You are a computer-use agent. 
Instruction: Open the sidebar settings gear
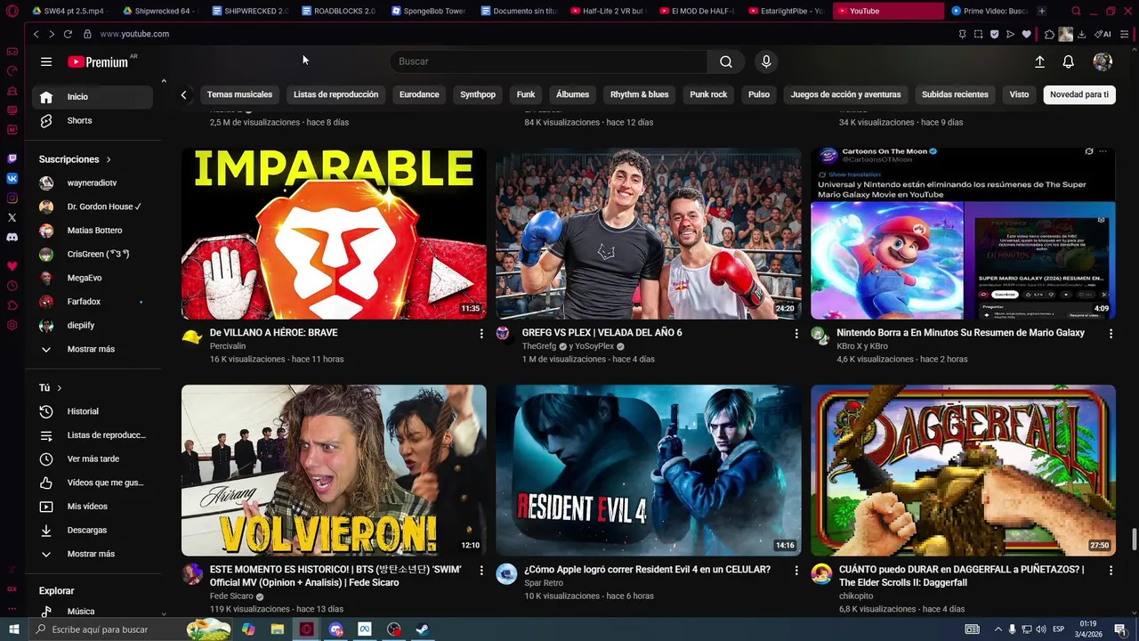12,325
